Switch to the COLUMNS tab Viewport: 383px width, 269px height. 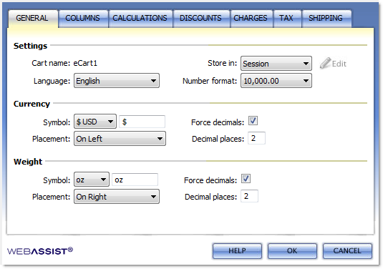pos(83,19)
